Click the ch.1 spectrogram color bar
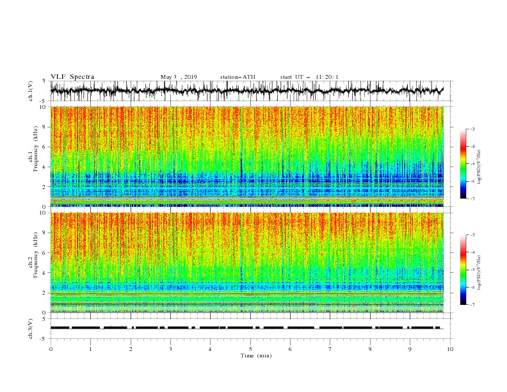This screenshot has width=507, height=392. [463, 164]
